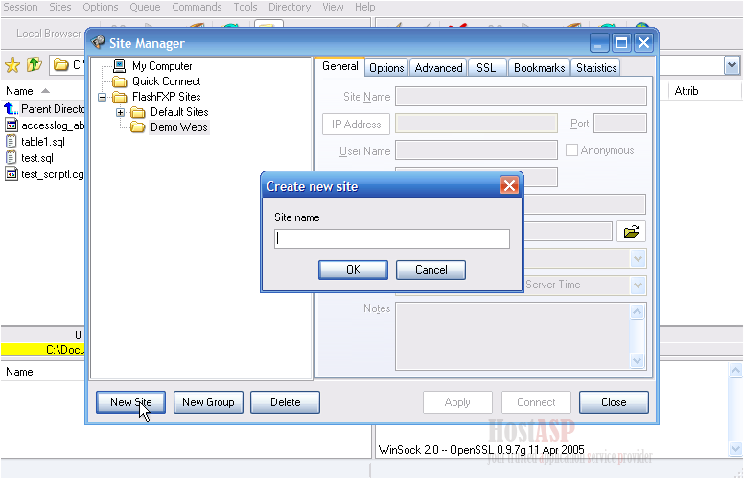The width and height of the screenshot is (744, 479).
Task: Click in the Site name text field
Action: pos(392,239)
